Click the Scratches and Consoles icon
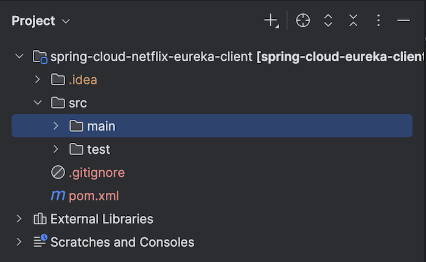Viewport: 426px width, 262px height. (x=40, y=242)
